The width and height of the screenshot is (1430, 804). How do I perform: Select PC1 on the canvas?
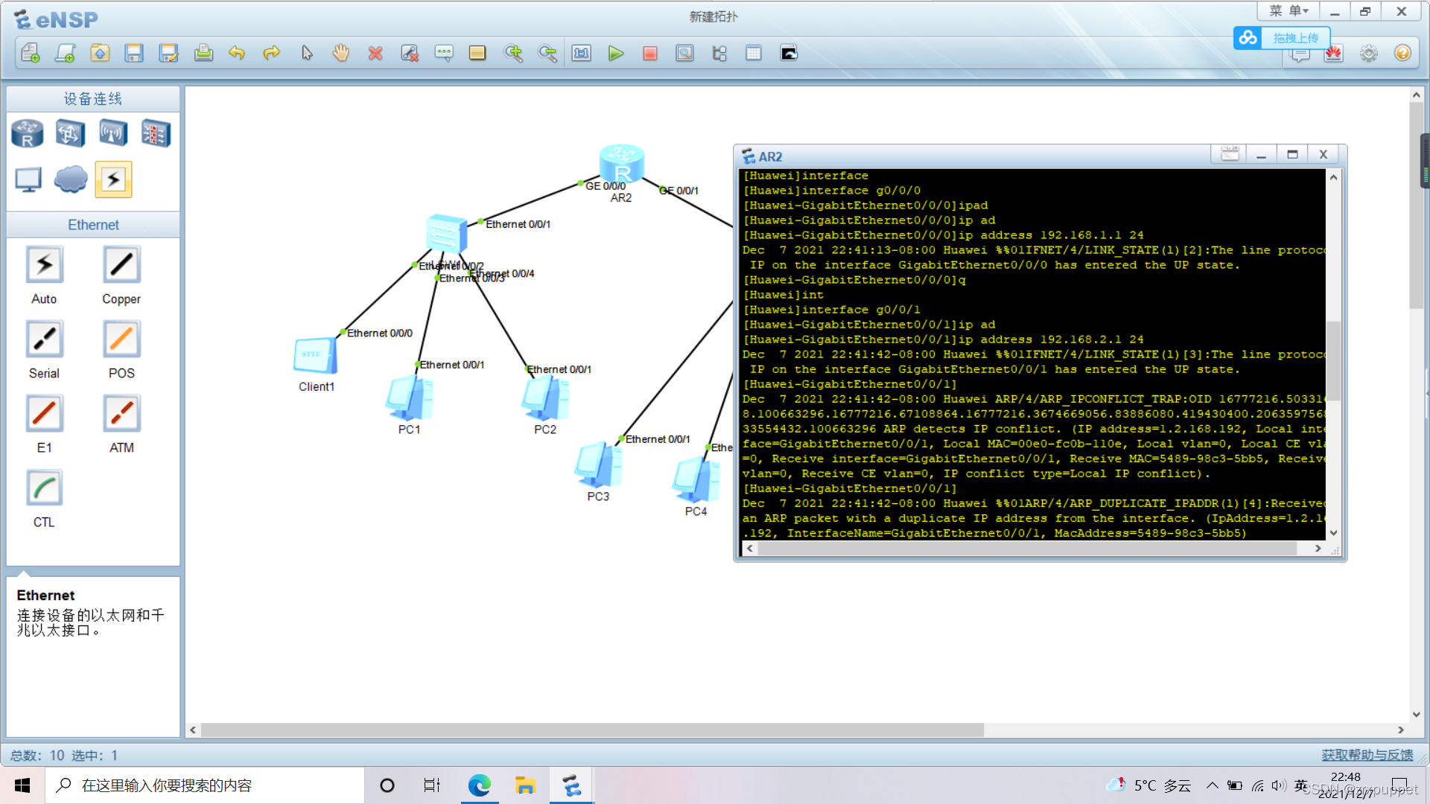point(409,398)
